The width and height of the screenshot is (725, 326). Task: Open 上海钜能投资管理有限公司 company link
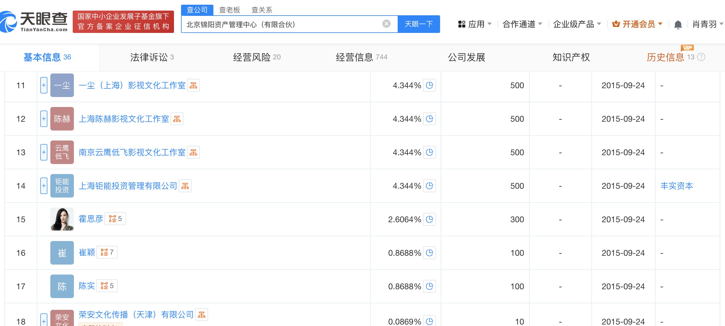(x=128, y=186)
